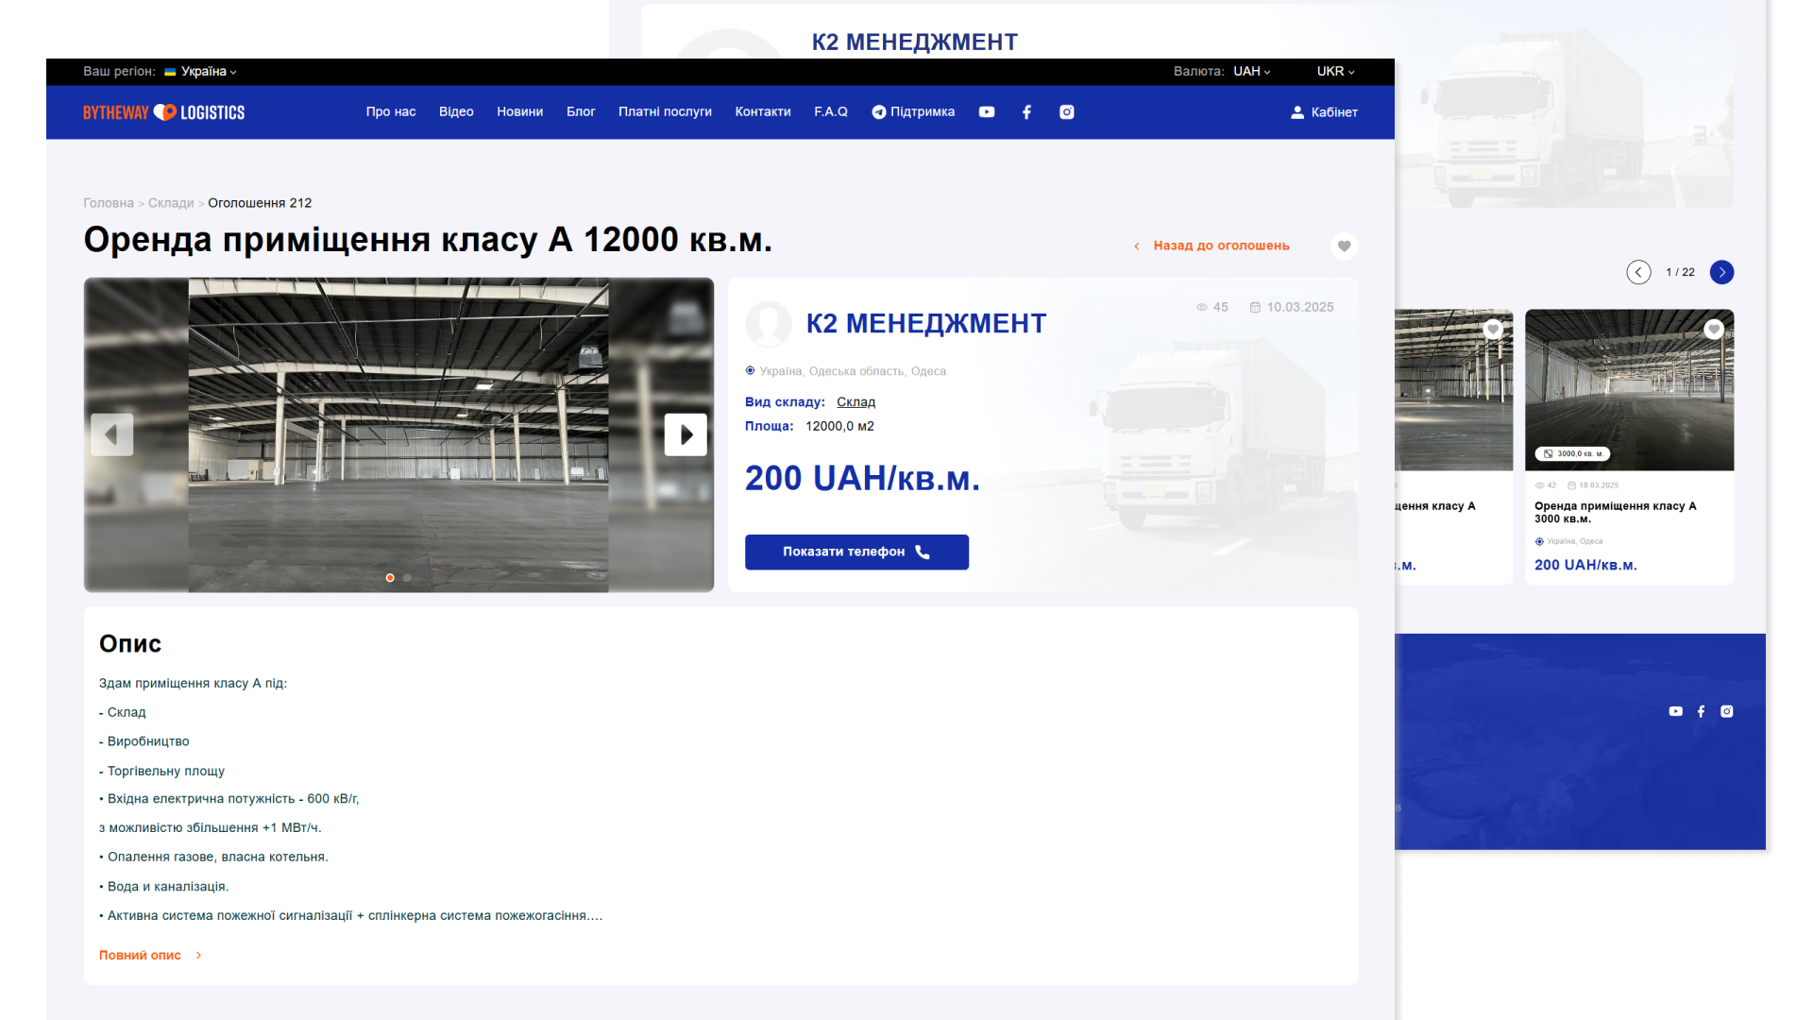Click Назад до оголошень link
1813x1020 pixels.
1221,246
